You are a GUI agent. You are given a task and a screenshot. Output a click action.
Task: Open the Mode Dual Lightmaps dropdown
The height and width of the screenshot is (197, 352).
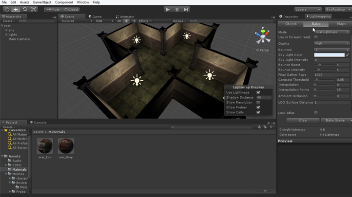[332, 32]
